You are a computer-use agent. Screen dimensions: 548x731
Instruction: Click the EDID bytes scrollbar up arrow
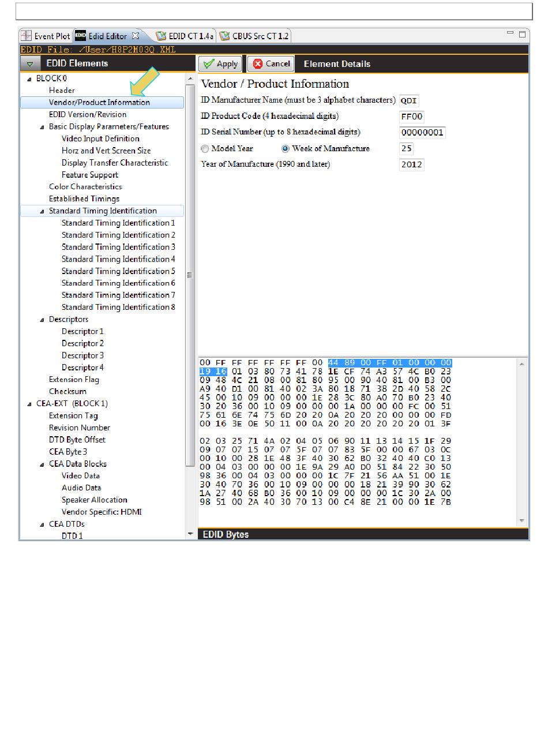tap(522, 364)
